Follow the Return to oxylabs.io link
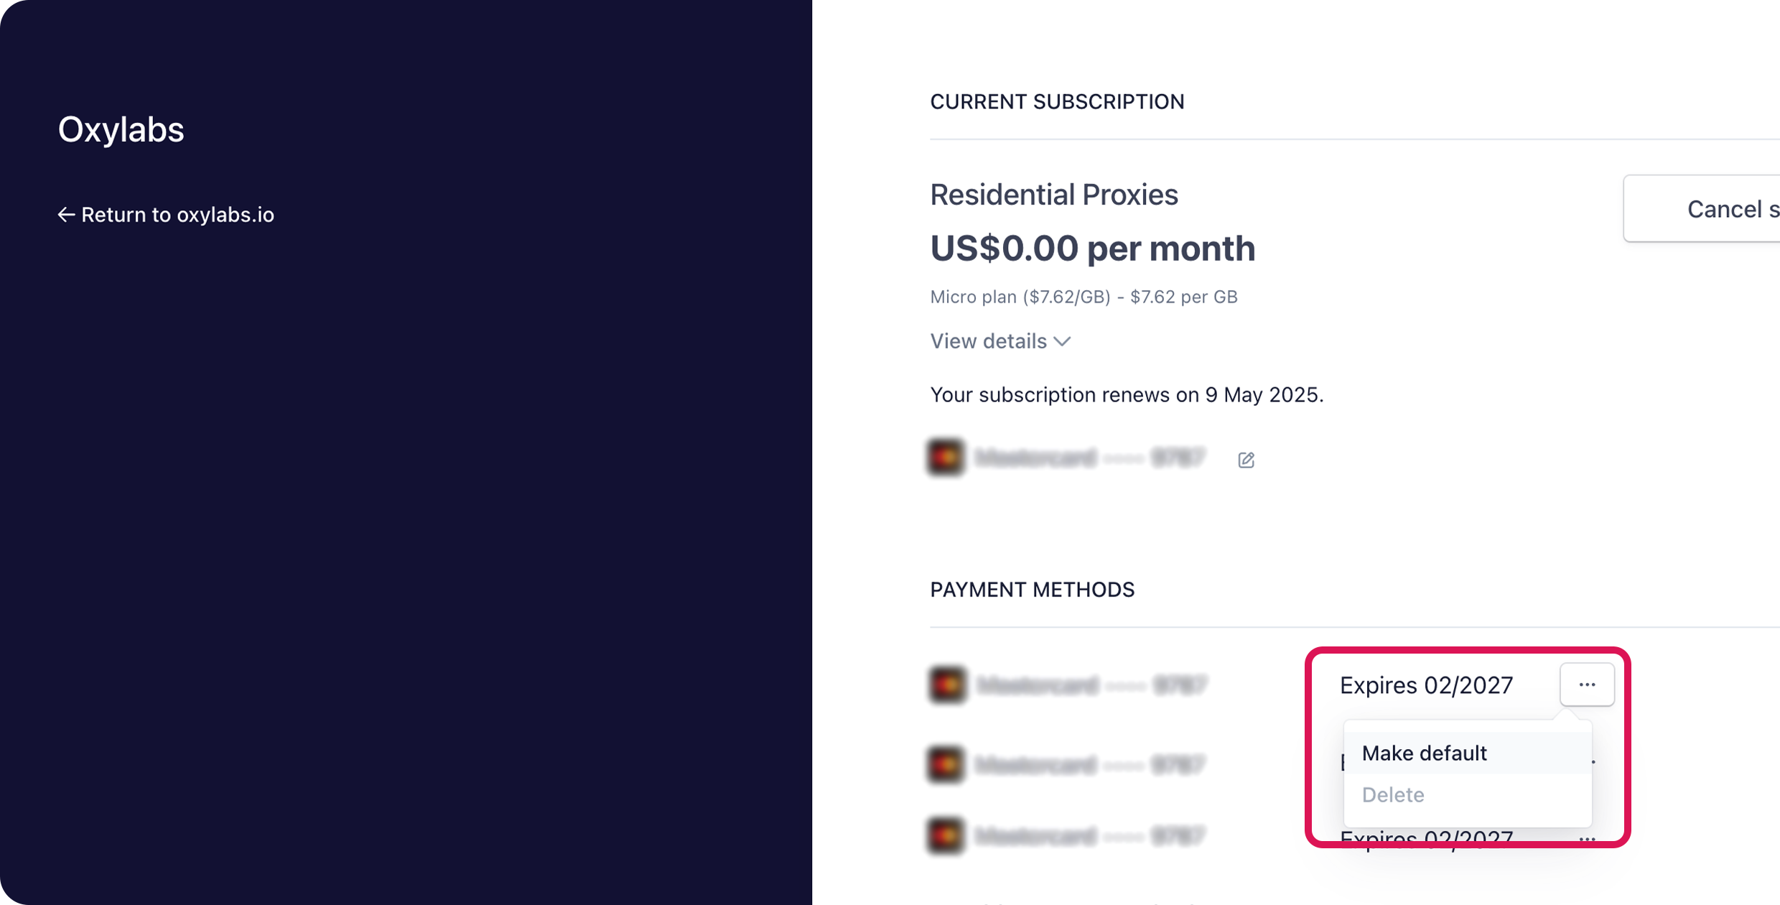Image resolution: width=1780 pixels, height=905 pixels. 177,215
